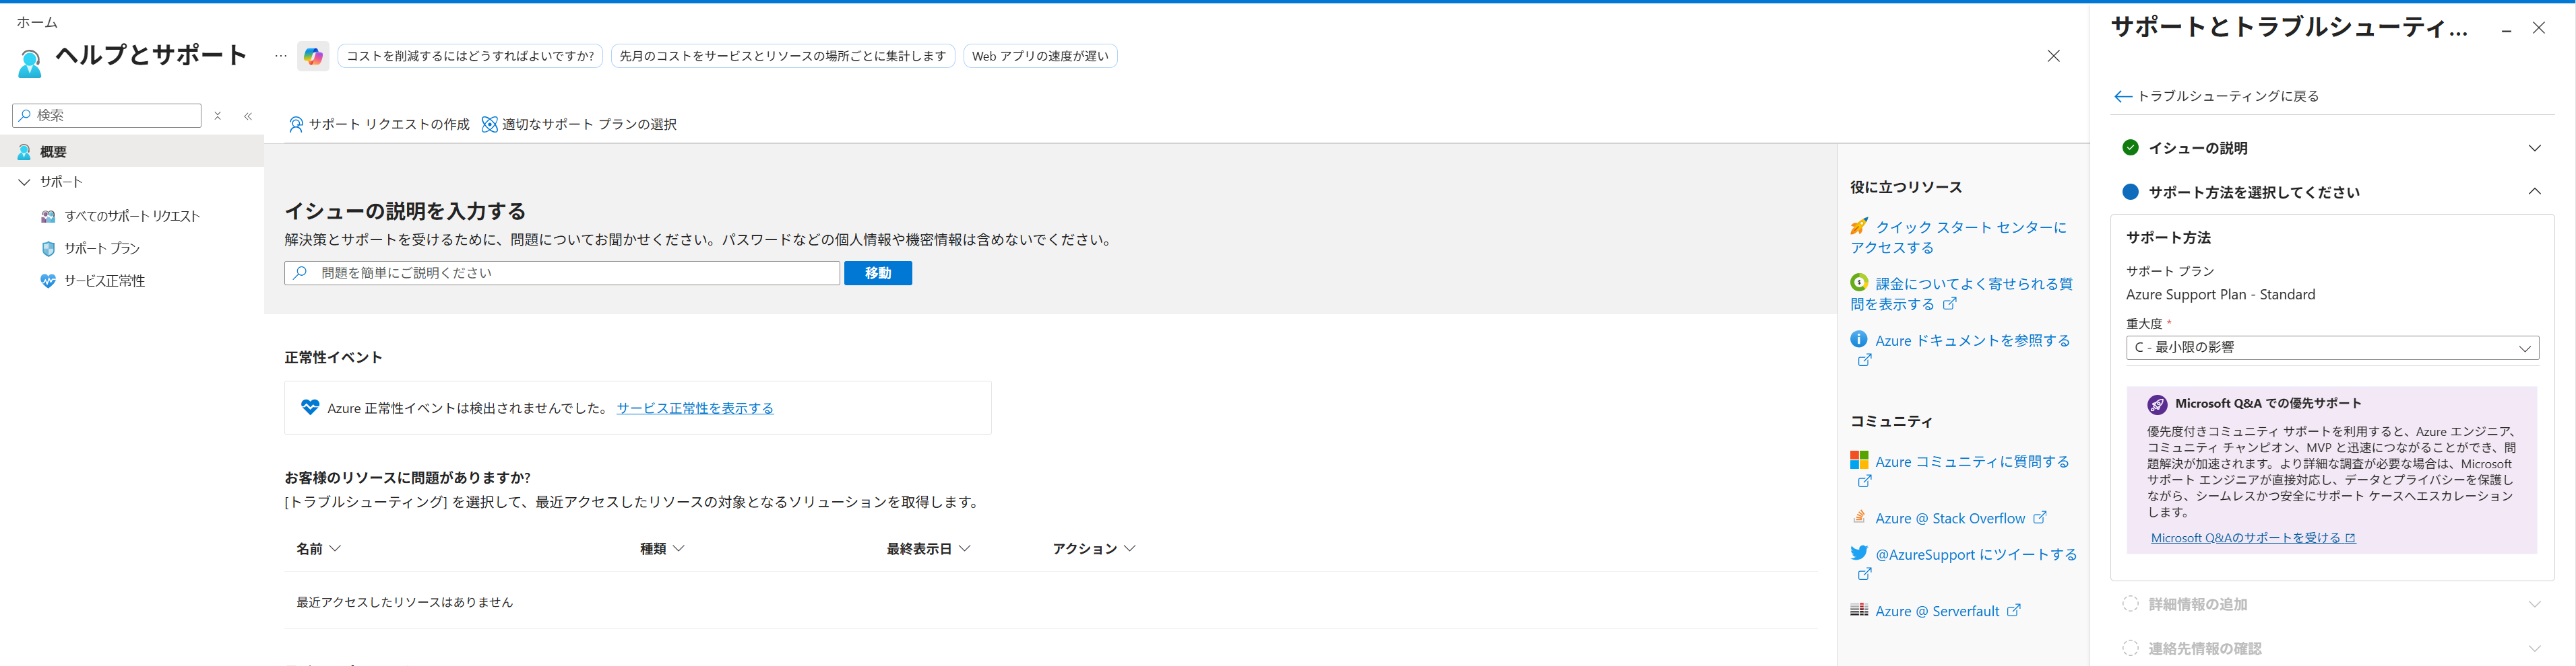Collapse the sidebar menu with double chevron
Screen dimensions: 2576x666
click(x=248, y=116)
